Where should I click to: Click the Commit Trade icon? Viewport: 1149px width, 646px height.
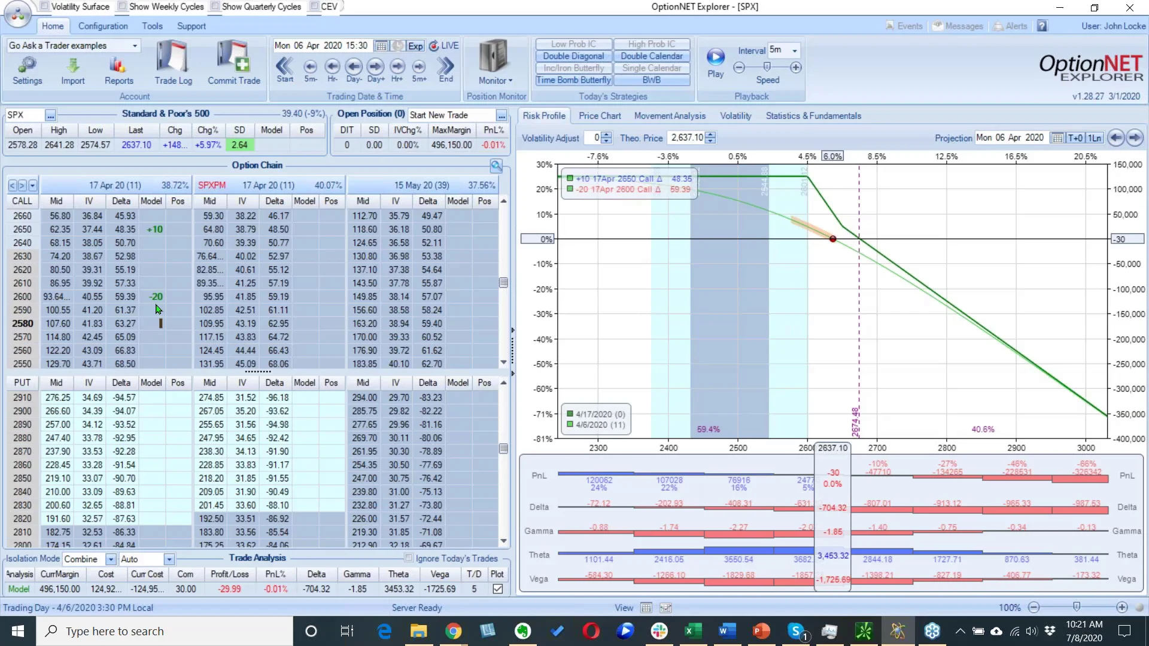point(234,63)
